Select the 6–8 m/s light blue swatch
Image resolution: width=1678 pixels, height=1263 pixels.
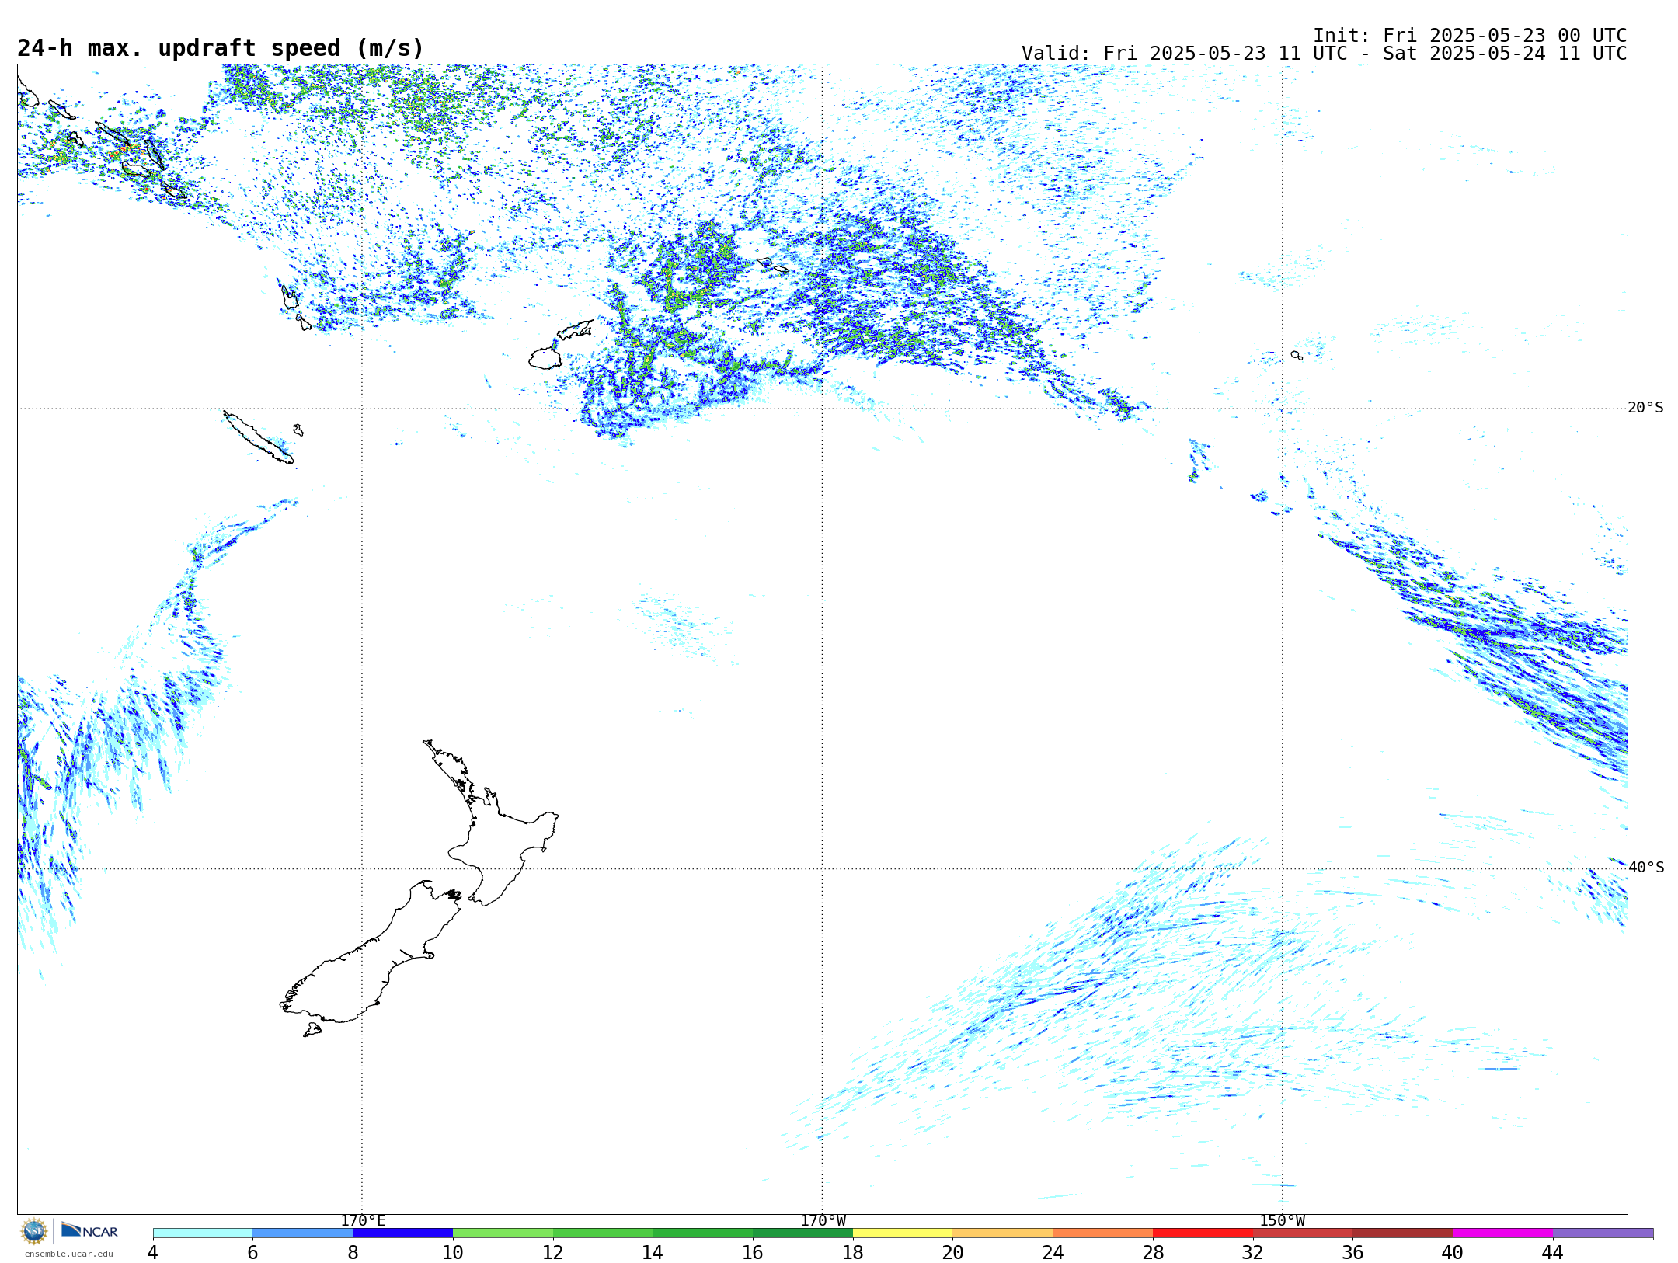[303, 1233]
